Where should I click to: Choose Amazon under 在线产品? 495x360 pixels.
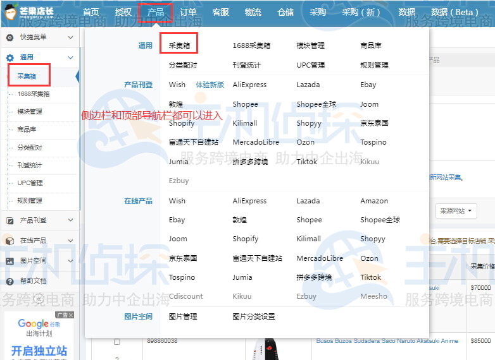pos(374,201)
